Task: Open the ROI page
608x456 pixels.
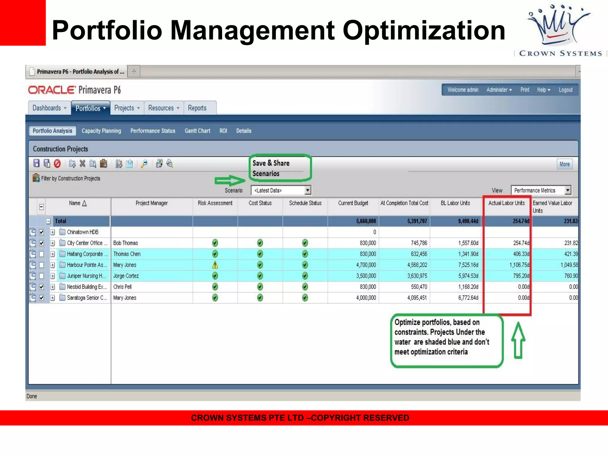Action: (x=223, y=131)
